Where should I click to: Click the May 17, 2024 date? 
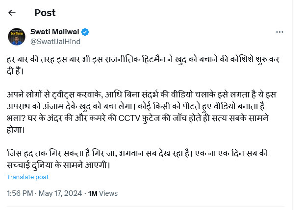(60, 193)
